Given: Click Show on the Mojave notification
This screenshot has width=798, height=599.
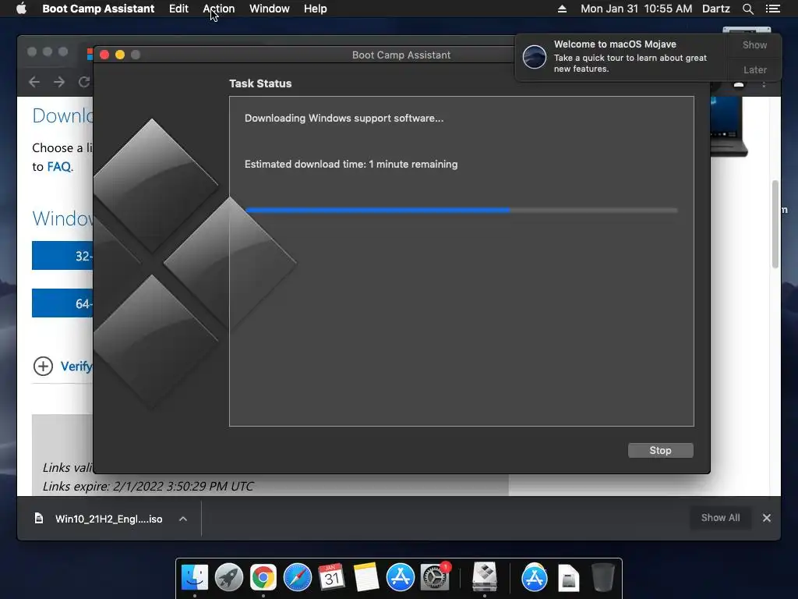Looking at the screenshot, I should pyautogui.click(x=754, y=44).
